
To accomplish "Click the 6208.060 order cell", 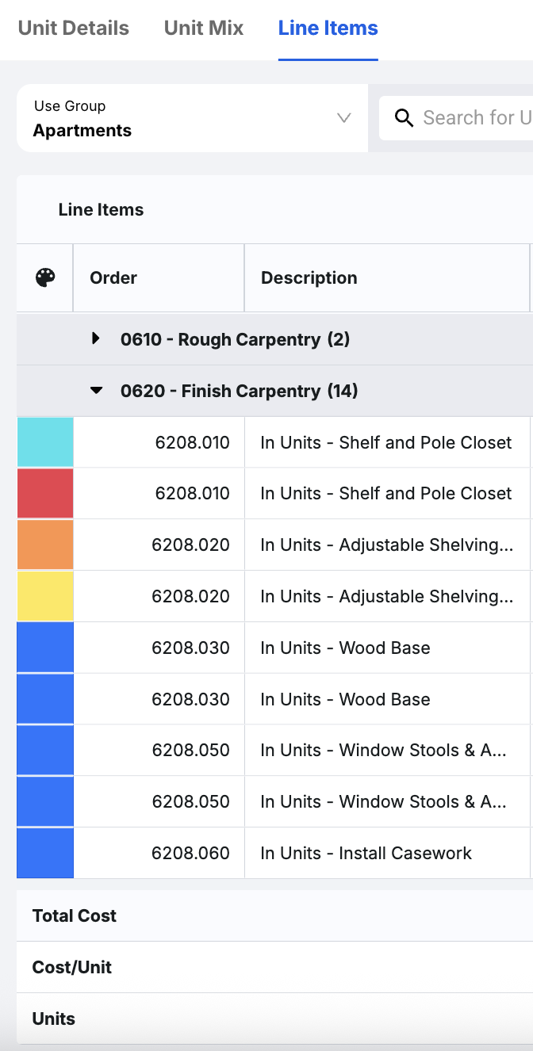I will [190, 853].
